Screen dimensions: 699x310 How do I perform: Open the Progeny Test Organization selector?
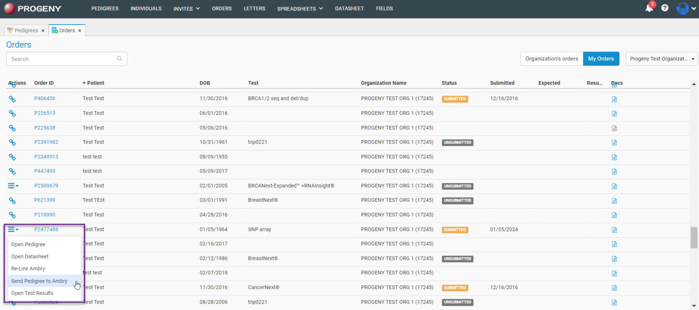(x=662, y=59)
